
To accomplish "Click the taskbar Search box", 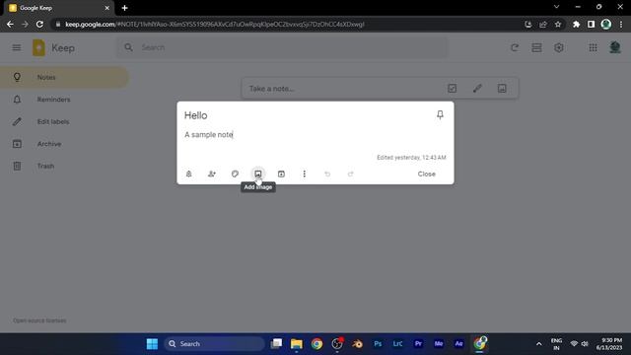I will [214, 344].
